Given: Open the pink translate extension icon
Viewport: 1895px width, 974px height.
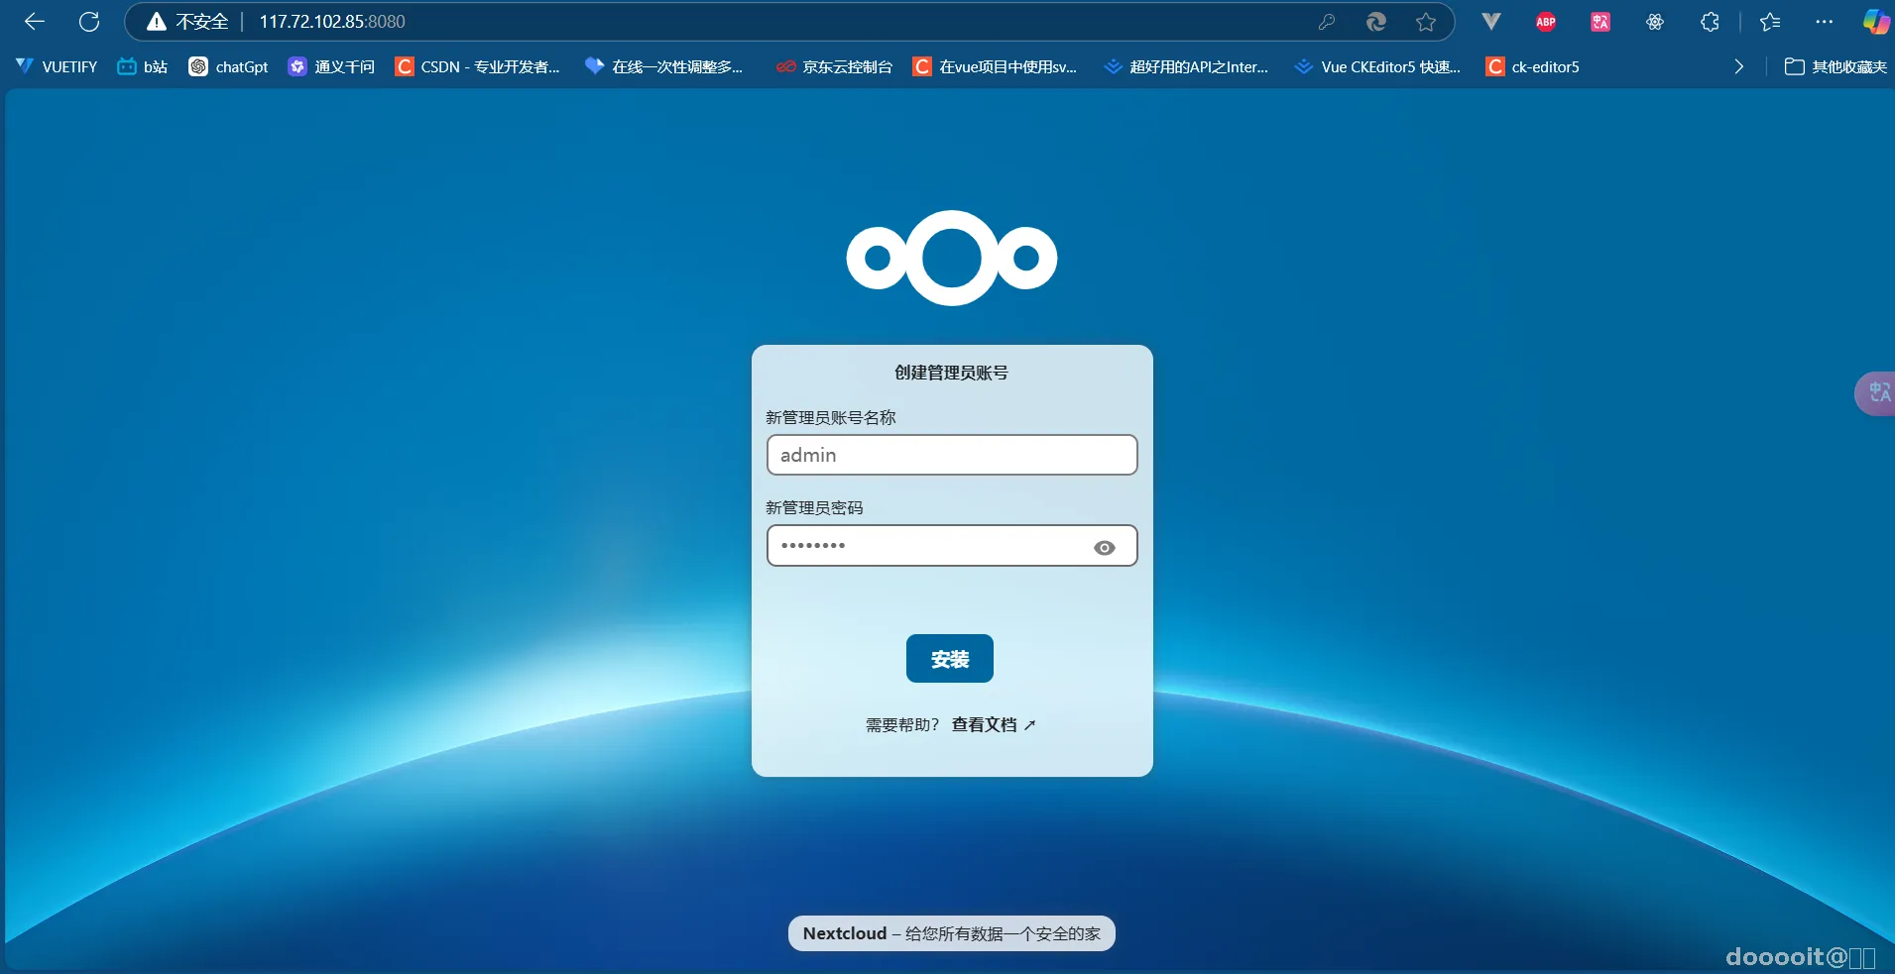Looking at the screenshot, I should click(1600, 21).
